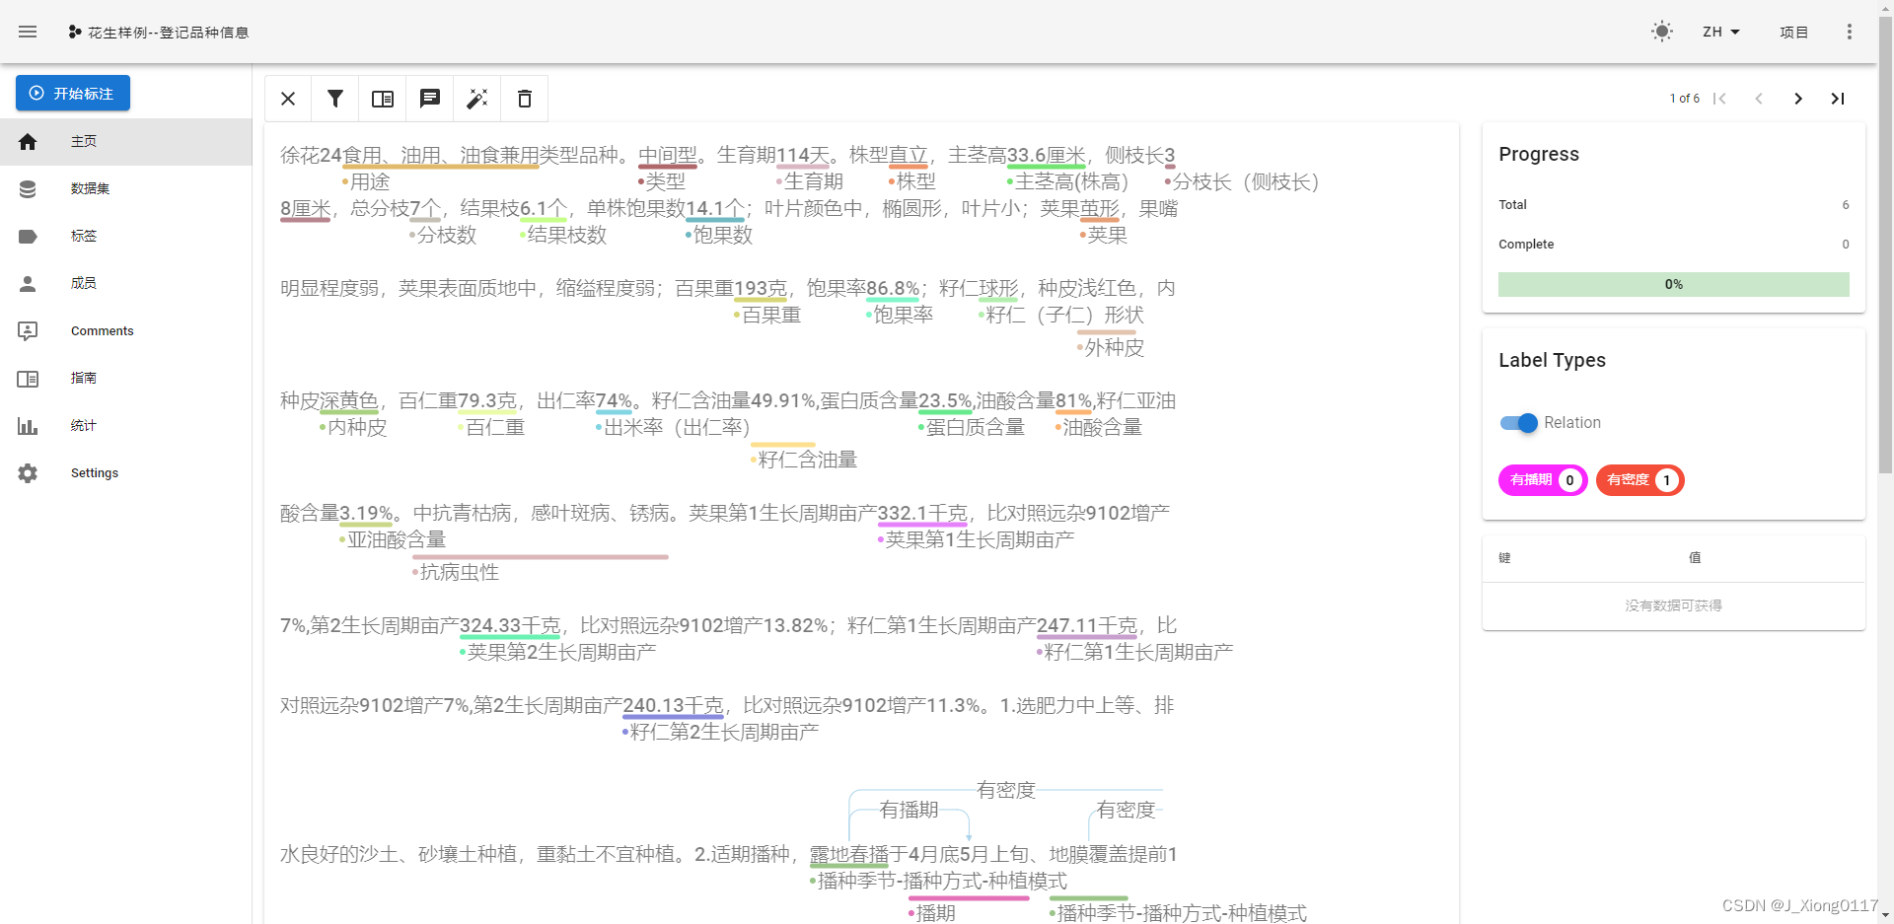The height and width of the screenshot is (924, 1894).
Task: Click the 开始标注 button
Action: [x=72, y=92]
